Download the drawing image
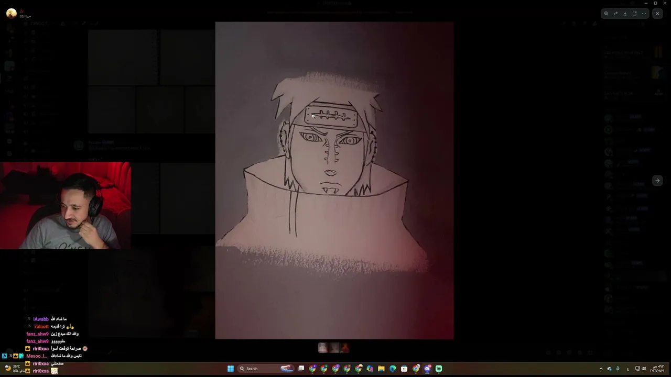This screenshot has height=377, width=671. [x=625, y=14]
